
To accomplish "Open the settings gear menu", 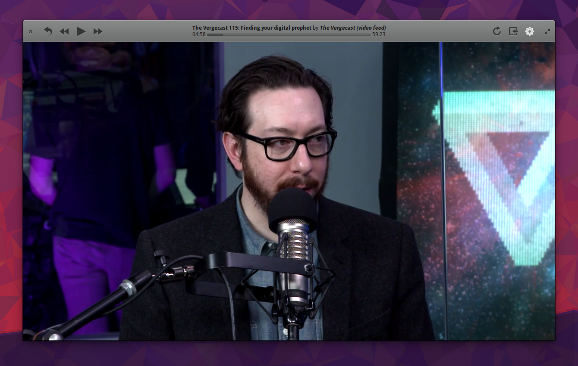I will [x=530, y=31].
